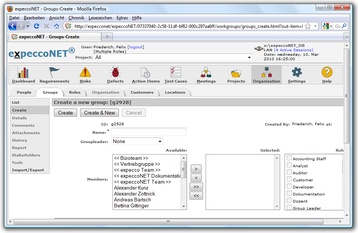
Task: Open the URL bar history dropdown arrow
Action: point(315,26)
